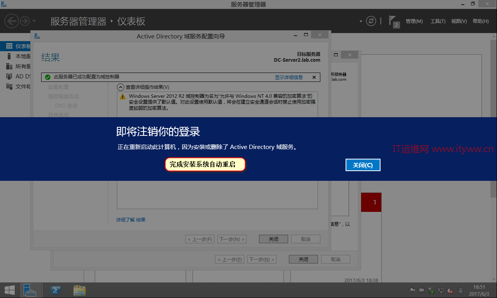Open the 管理(M) menu

[x=414, y=21]
